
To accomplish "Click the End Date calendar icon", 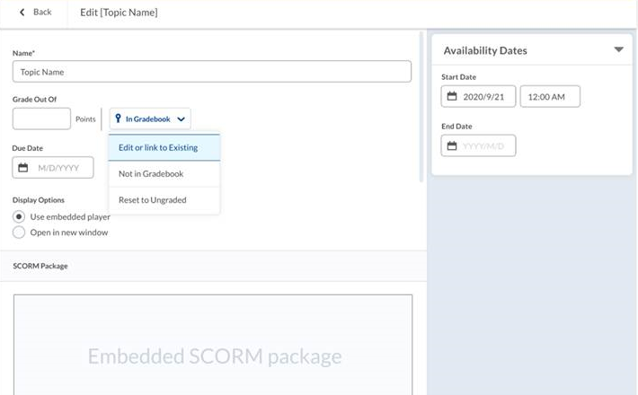I will 452,145.
